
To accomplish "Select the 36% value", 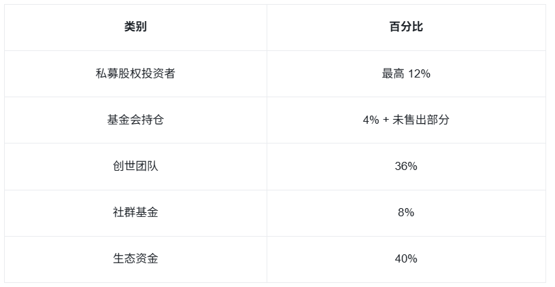I will click(x=406, y=166).
